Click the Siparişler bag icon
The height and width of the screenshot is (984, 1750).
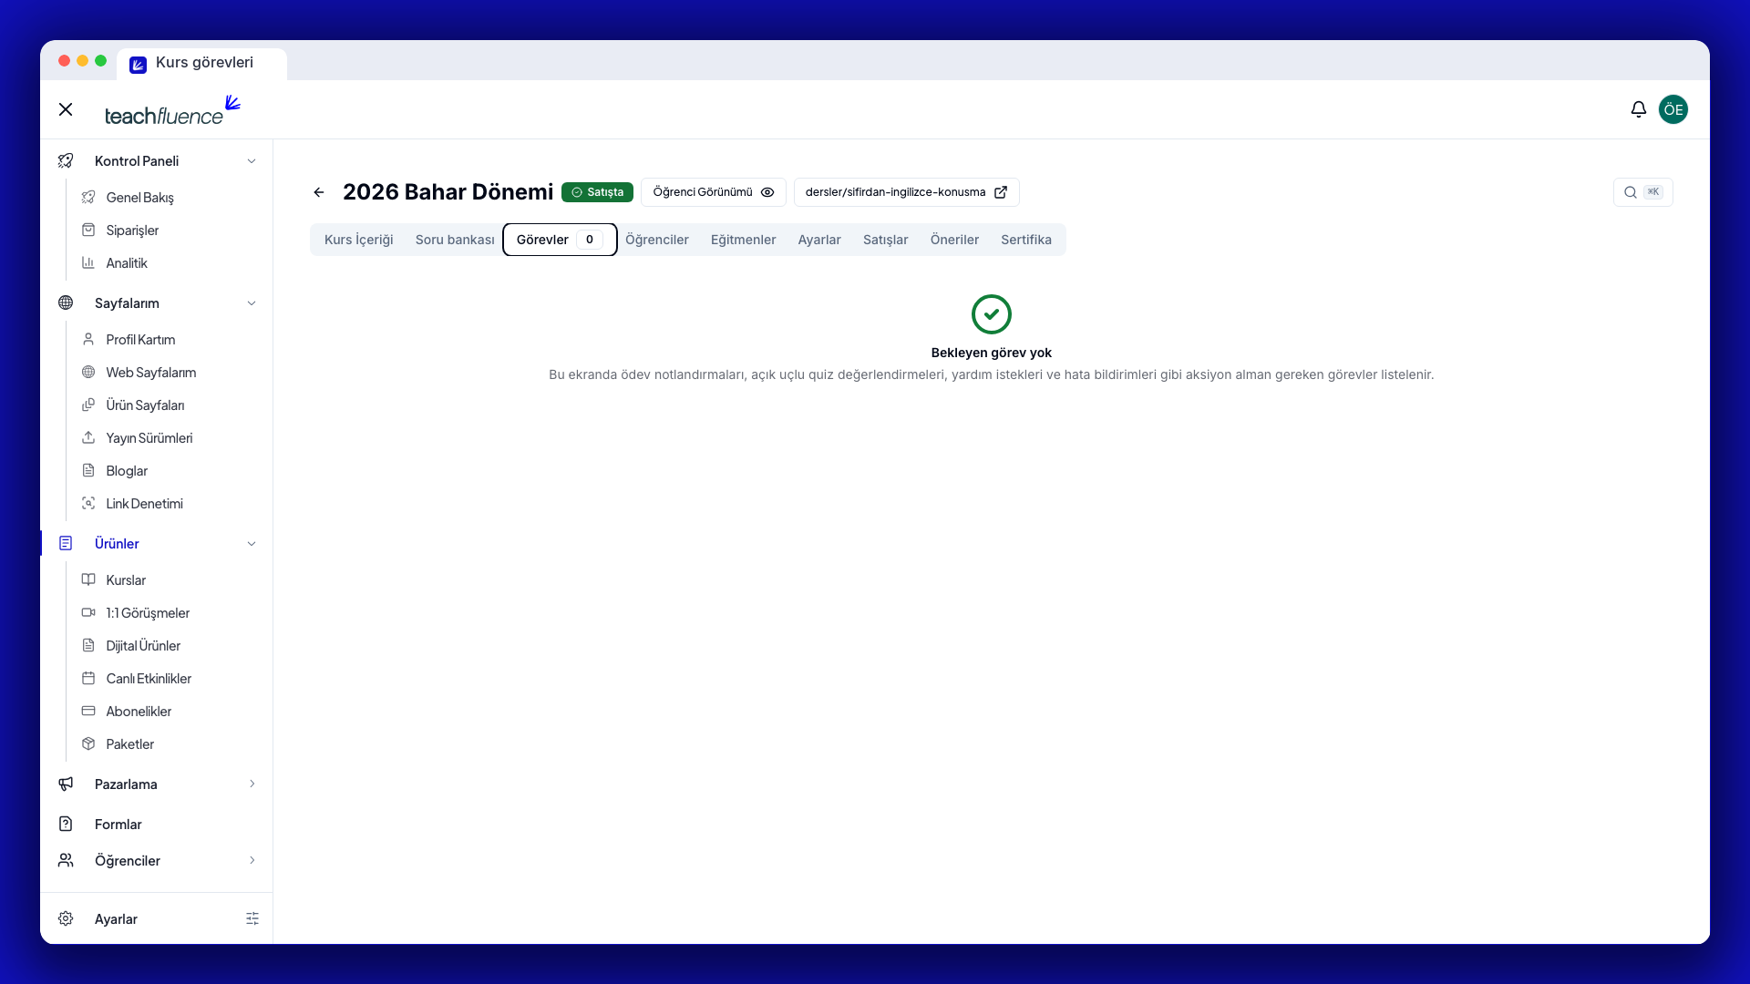pyautogui.click(x=88, y=230)
